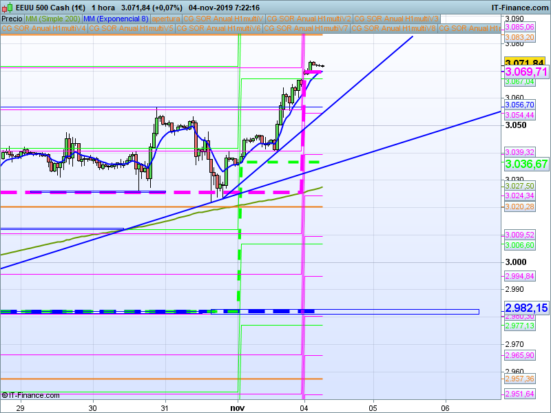551x413 pixels.
Task: Click CG SOR Anual H1multiV2 label
Action: point(309,19)
